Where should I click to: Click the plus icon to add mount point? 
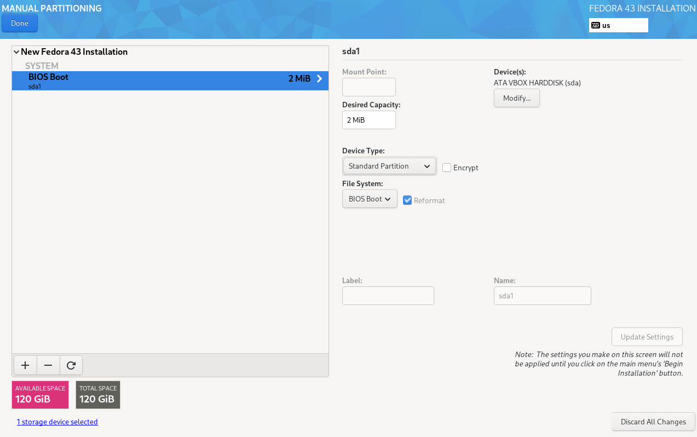point(25,365)
